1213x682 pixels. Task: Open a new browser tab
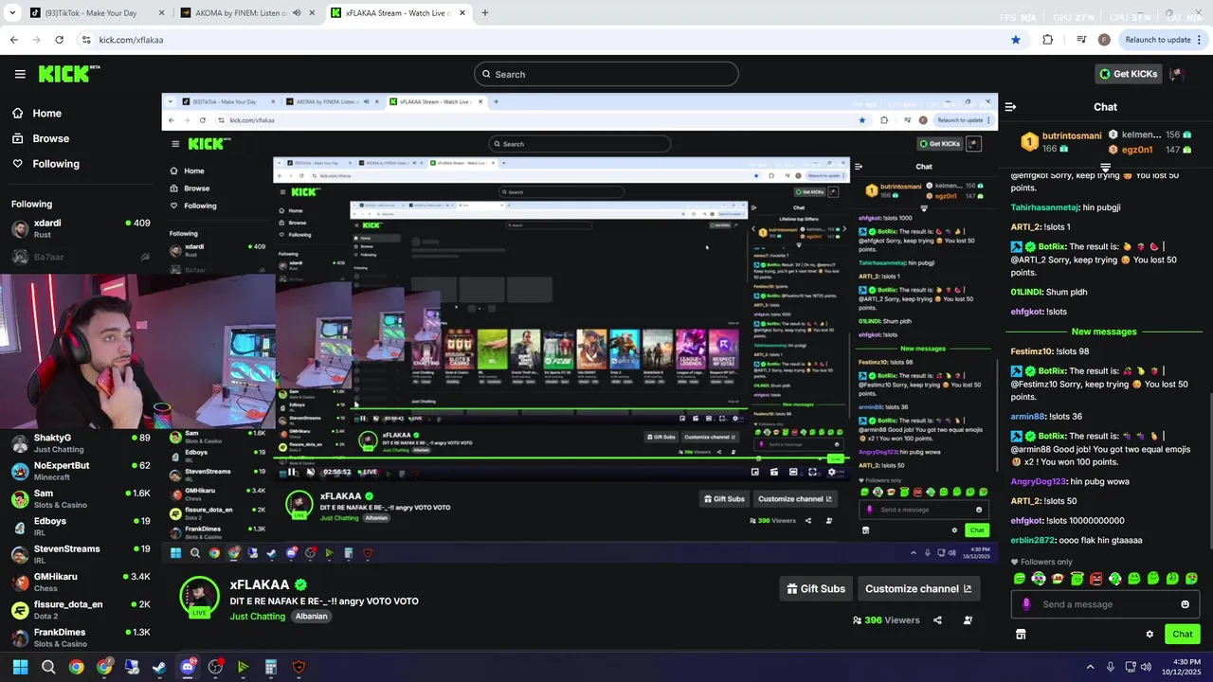pyautogui.click(x=485, y=13)
